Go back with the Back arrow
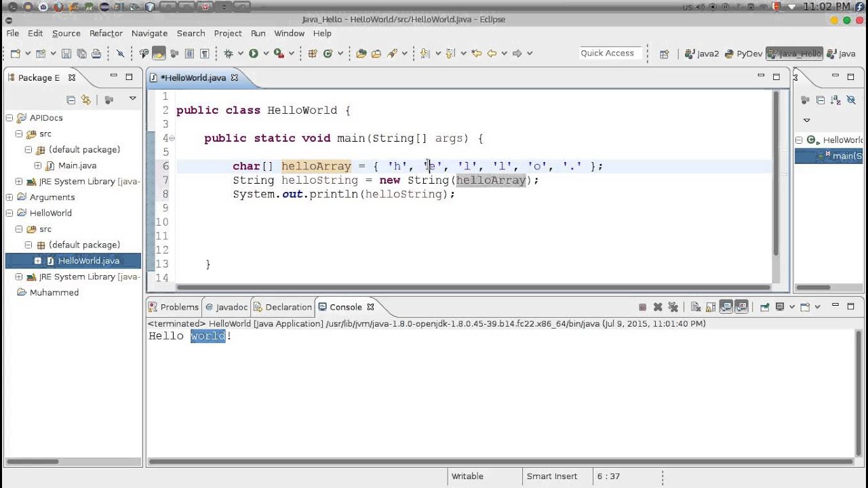This screenshot has height=488, width=868. coord(492,54)
